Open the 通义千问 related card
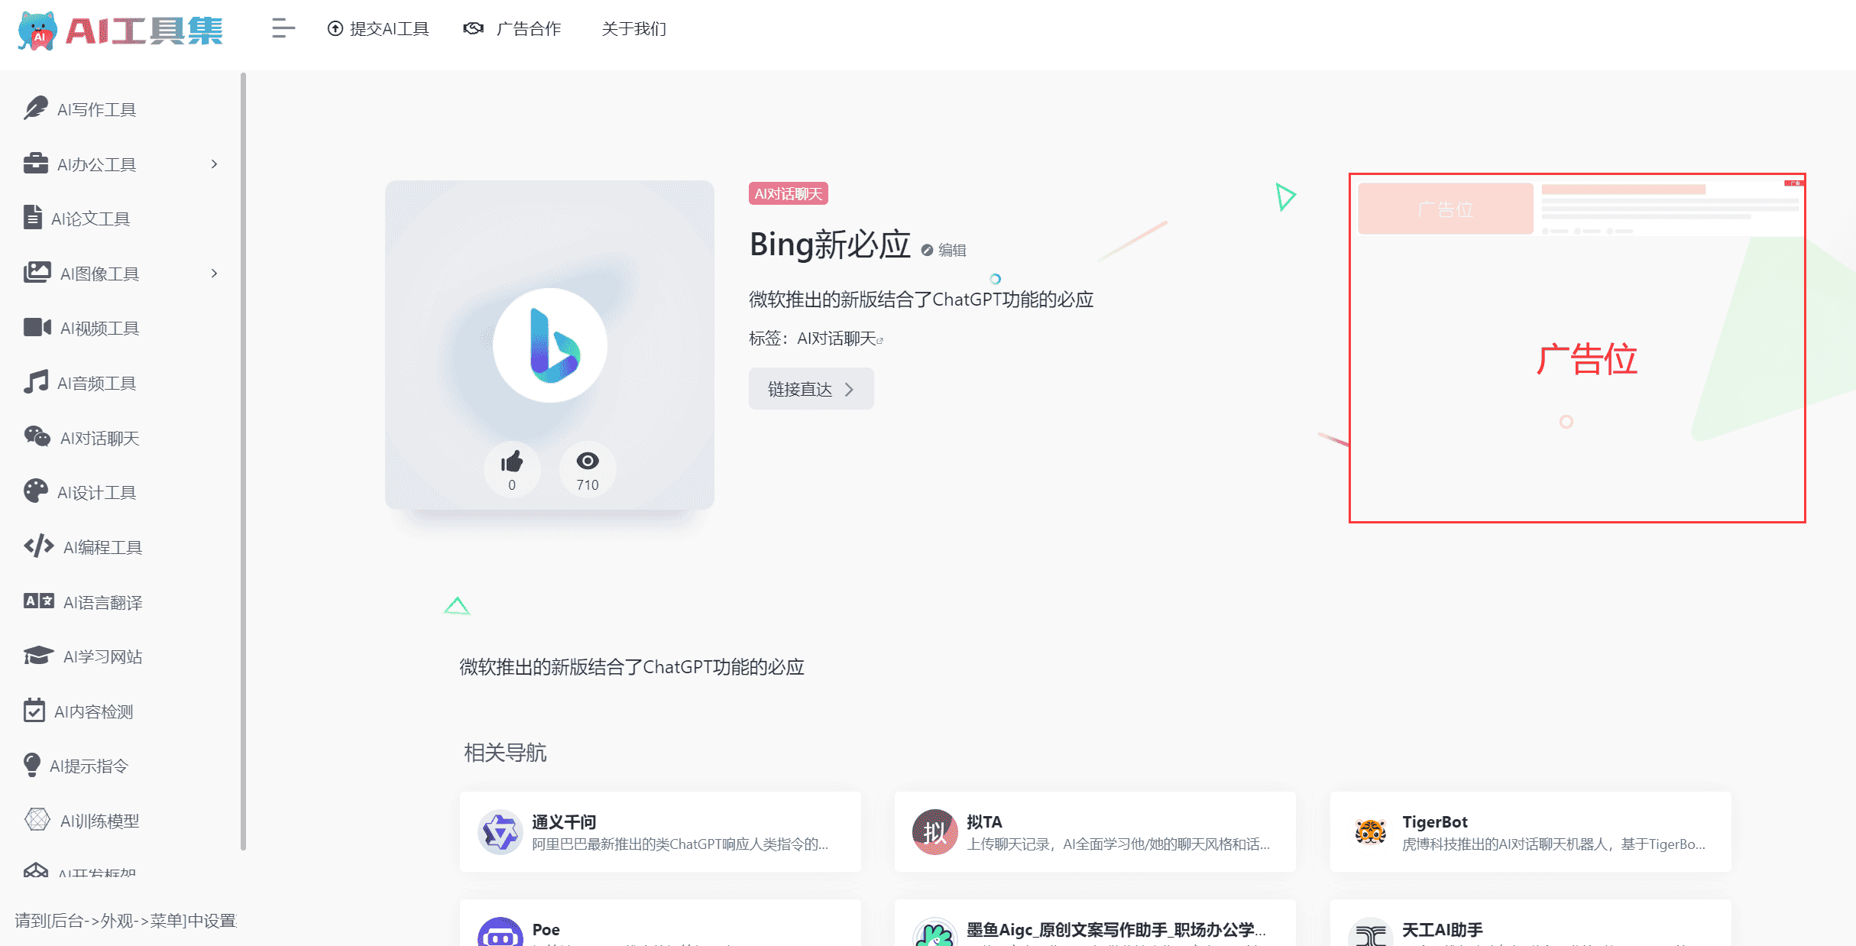1856x946 pixels. [x=660, y=832]
